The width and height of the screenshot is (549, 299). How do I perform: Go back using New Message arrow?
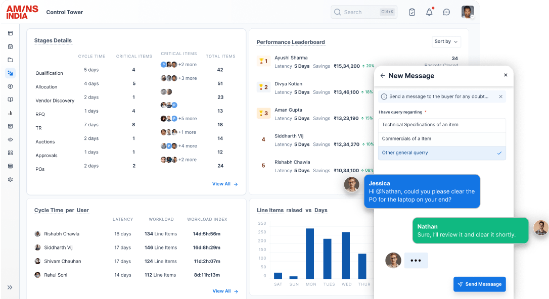pyautogui.click(x=383, y=76)
